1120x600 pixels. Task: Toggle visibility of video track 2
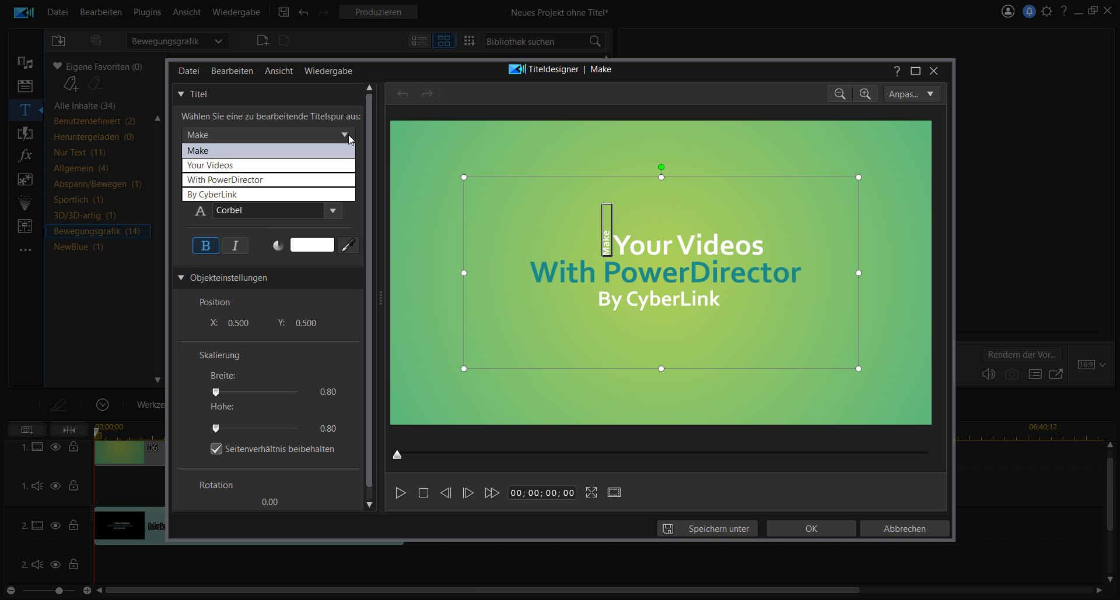tap(55, 525)
